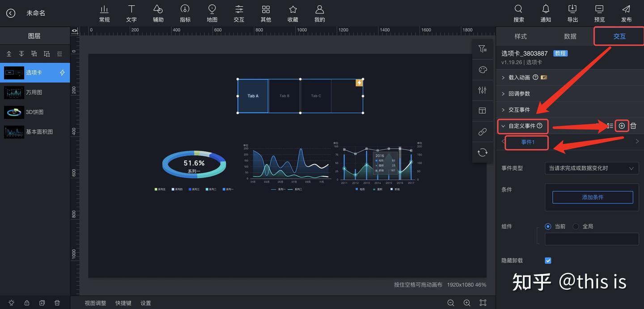Open the 快捷键 settings at bottom bar

(x=123, y=303)
